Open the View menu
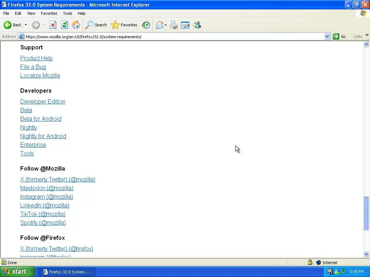The width and height of the screenshot is (370, 277). 31,13
